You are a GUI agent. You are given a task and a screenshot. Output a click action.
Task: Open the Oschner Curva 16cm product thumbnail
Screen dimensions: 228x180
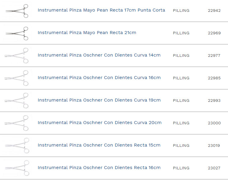tap(17, 78)
